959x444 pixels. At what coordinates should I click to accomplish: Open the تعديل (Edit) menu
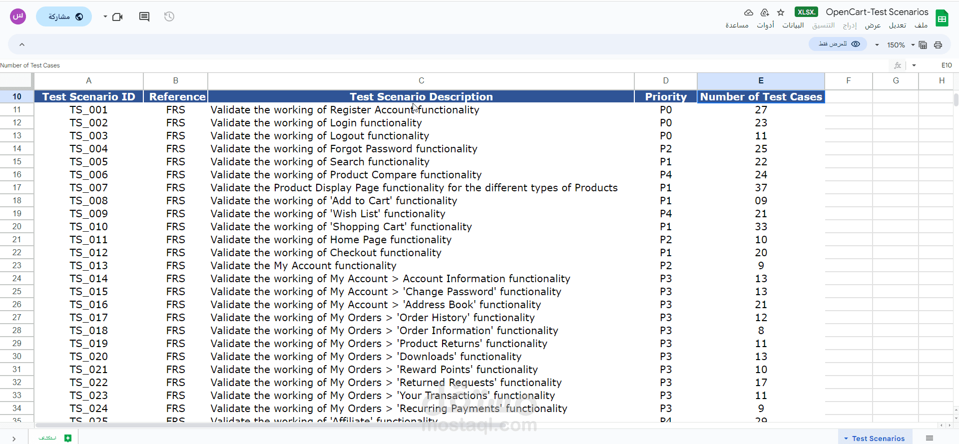pos(898,25)
